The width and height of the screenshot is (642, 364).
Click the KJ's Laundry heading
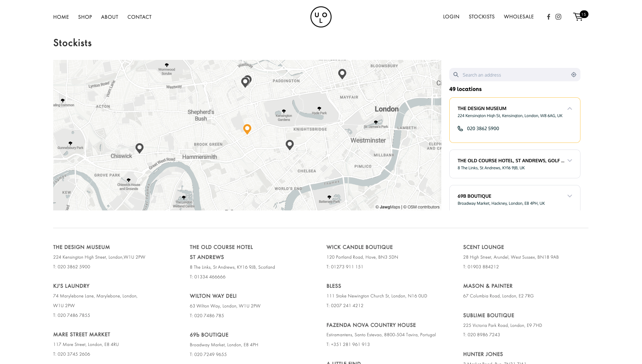tap(71, 286)
